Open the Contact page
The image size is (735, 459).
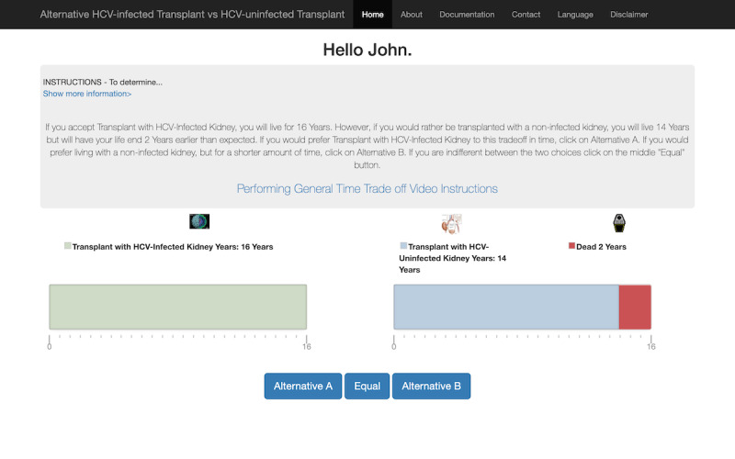pos(526,15)
